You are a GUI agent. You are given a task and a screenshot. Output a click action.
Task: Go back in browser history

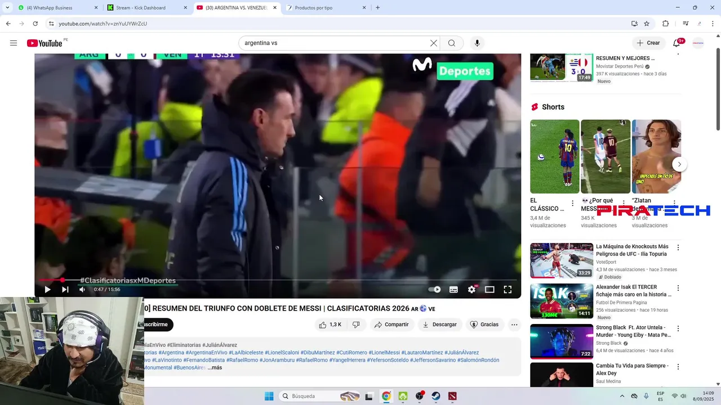point(8,24)
